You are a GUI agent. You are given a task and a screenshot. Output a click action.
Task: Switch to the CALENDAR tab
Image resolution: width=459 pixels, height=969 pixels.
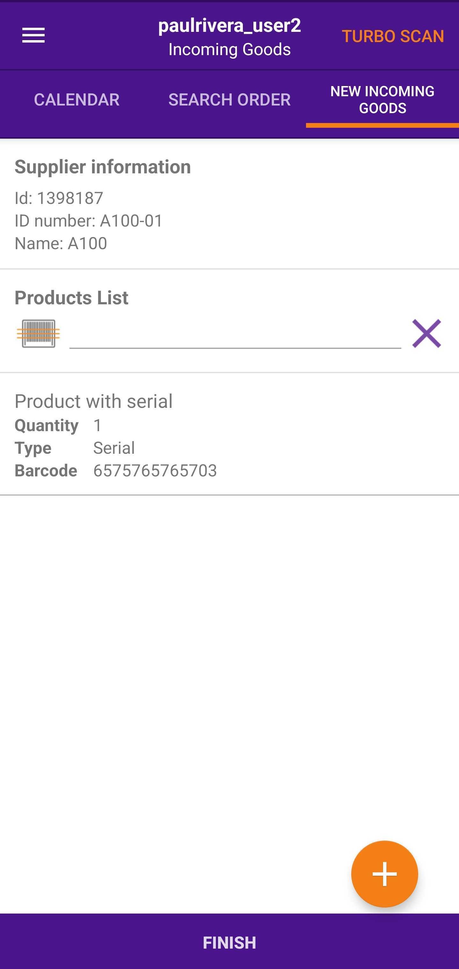[77, 100]
